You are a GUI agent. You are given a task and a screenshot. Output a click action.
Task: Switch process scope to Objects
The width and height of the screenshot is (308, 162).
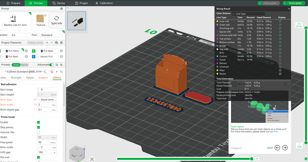(24, 65)
